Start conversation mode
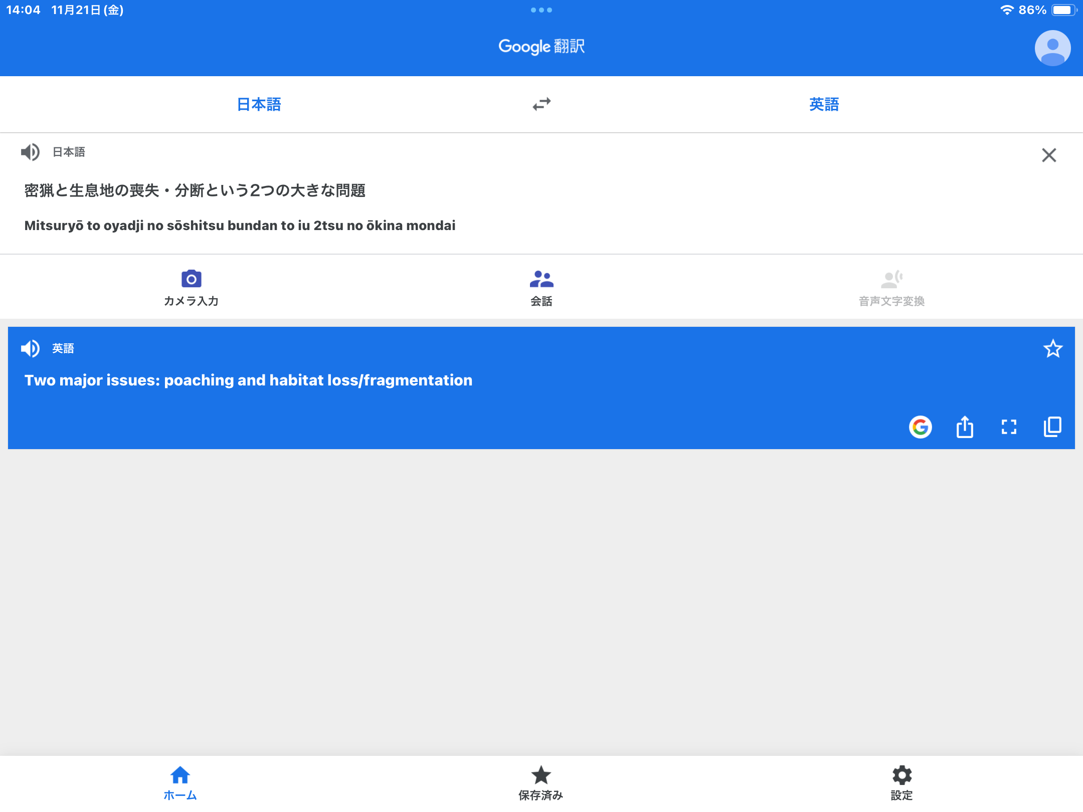 pos(541,288)
